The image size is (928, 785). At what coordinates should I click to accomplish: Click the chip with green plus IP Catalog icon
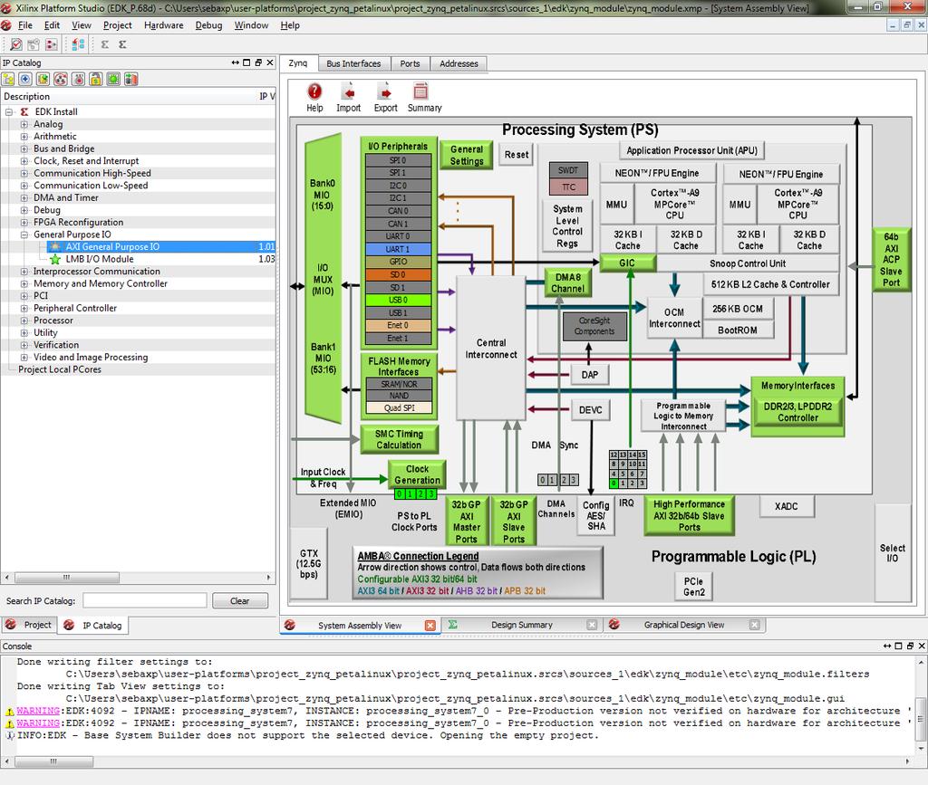[43, 79]
